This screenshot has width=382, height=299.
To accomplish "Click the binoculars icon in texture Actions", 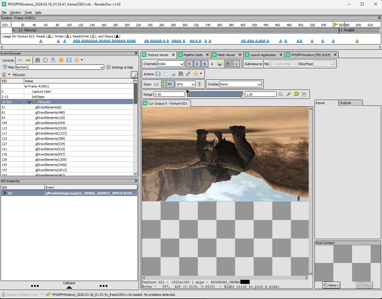I will coord(181,74).
